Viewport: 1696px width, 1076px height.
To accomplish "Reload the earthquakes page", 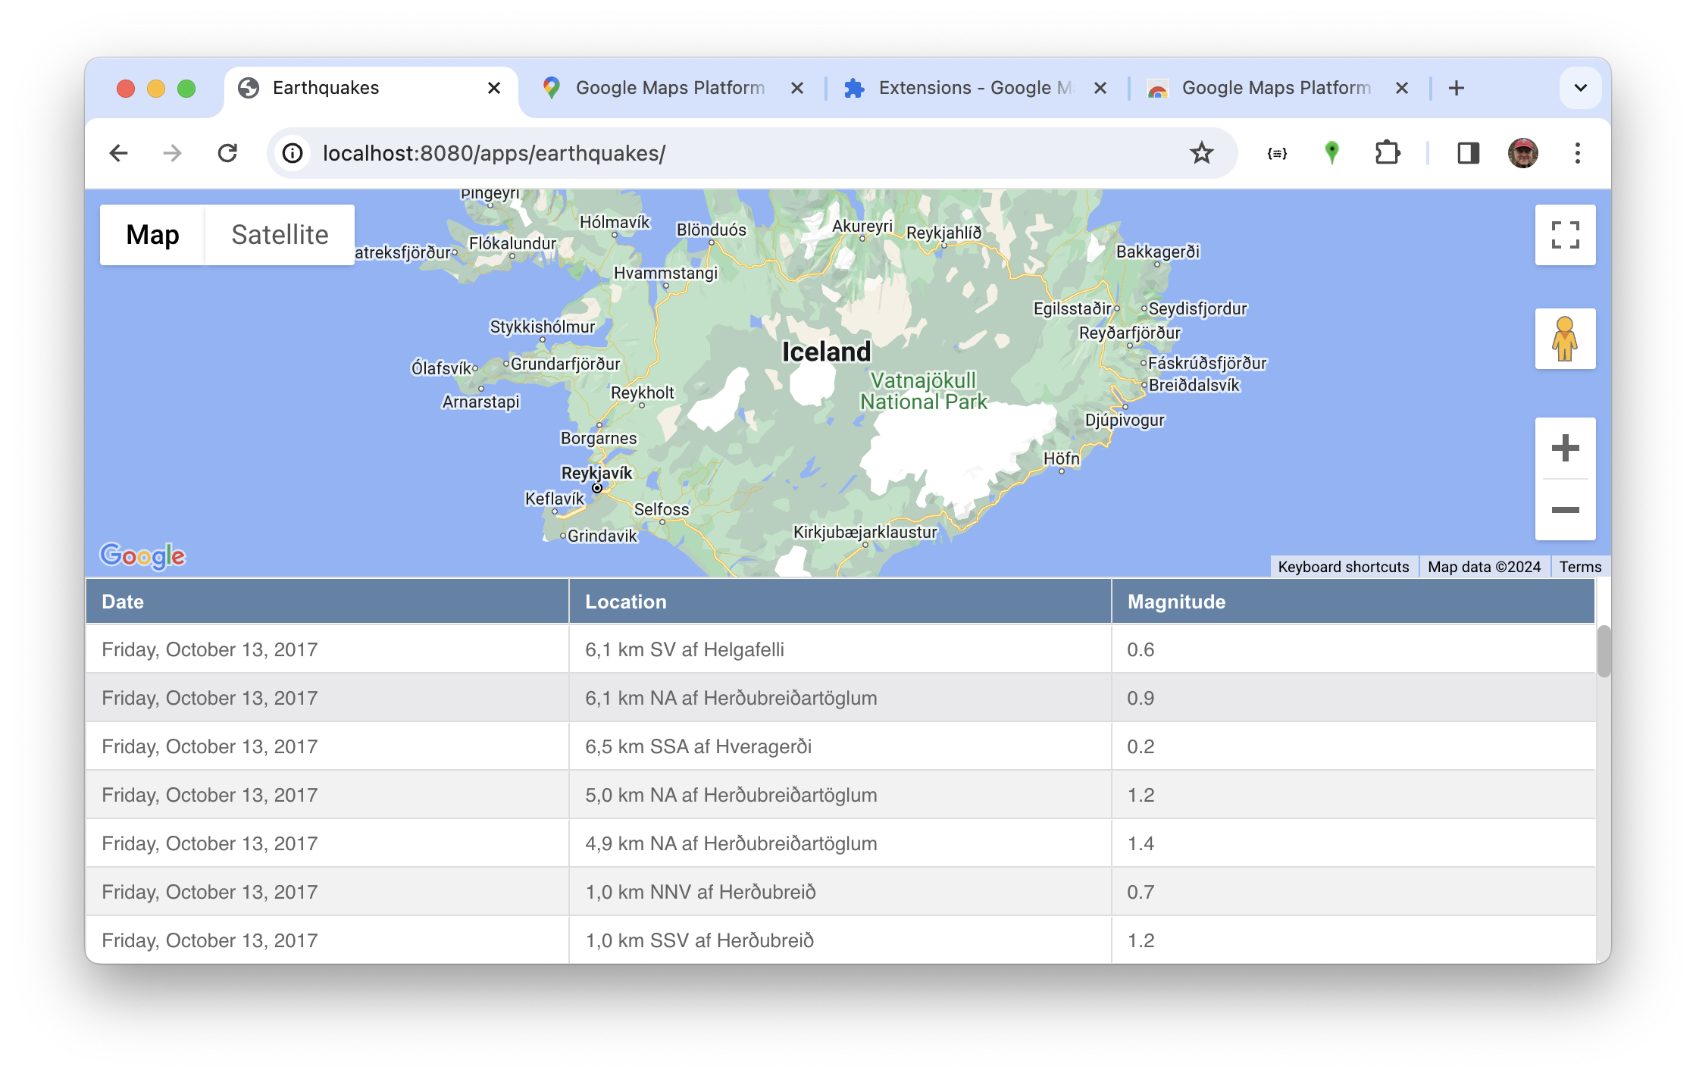I will coord(227,153).
